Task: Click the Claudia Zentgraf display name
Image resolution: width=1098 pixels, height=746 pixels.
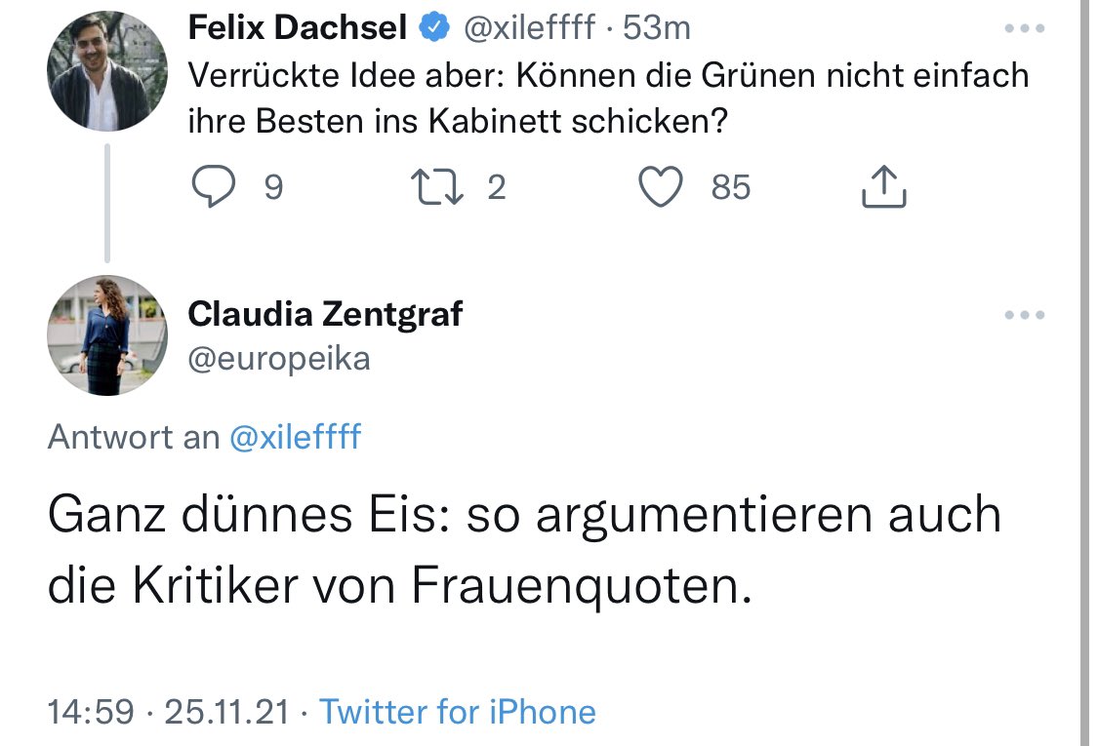Action: [324, 314]
